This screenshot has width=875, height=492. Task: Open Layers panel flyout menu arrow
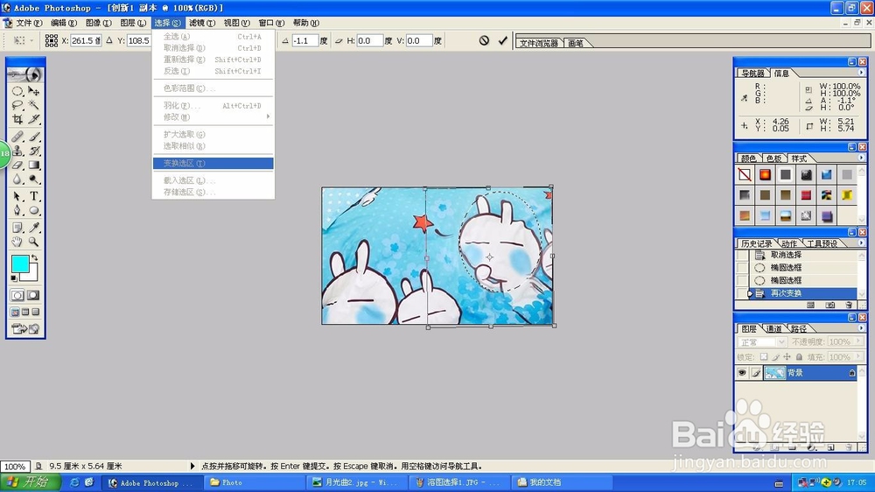[x=861, y=328]
